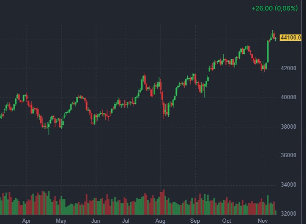Image resolution: width=306 pixels, height=224 pixels.
Task: Select the Nov label on time axis
Action: click(x=262, y=220)
